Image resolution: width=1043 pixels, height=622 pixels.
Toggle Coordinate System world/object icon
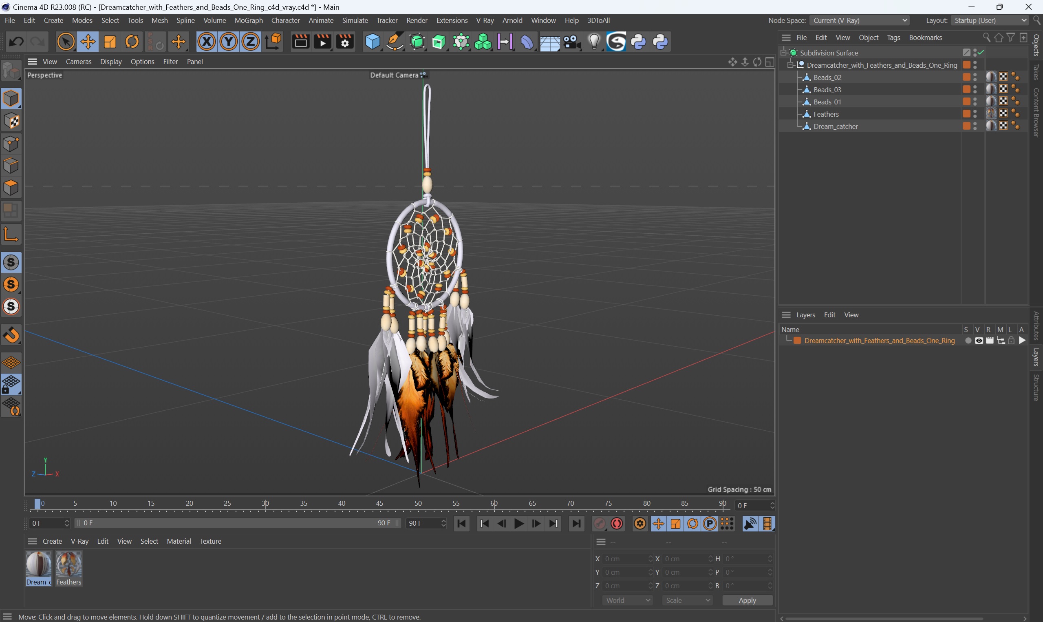[x=273, y=42]
